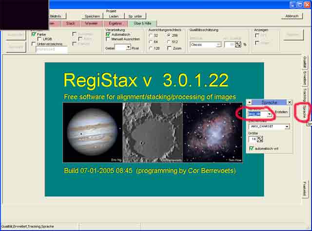Toggle the Automatisch processing checkbox
The width and height of the screenshot is (312, 231).
(x=108, y=35)
